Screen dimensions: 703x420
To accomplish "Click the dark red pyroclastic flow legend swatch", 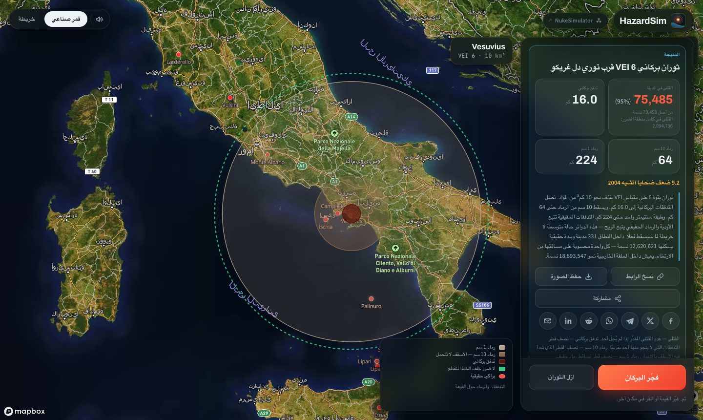I will (x=502, y=362).
